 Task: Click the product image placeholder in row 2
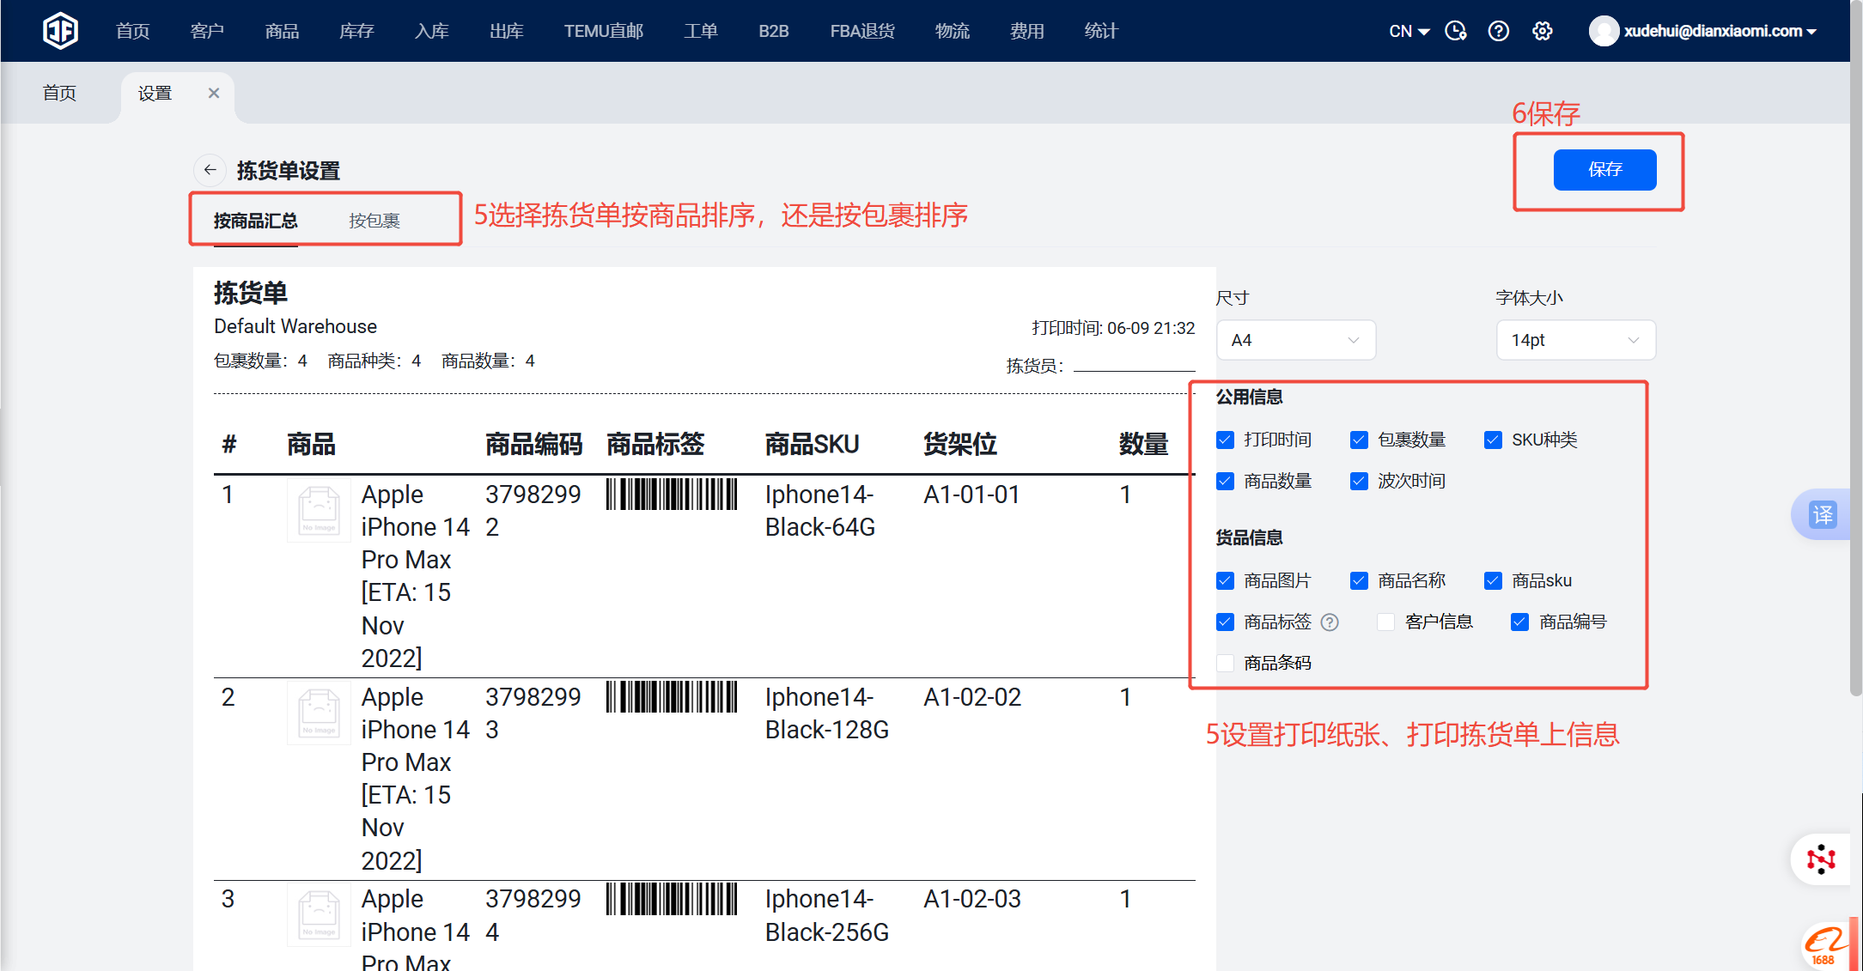[319, 713]
